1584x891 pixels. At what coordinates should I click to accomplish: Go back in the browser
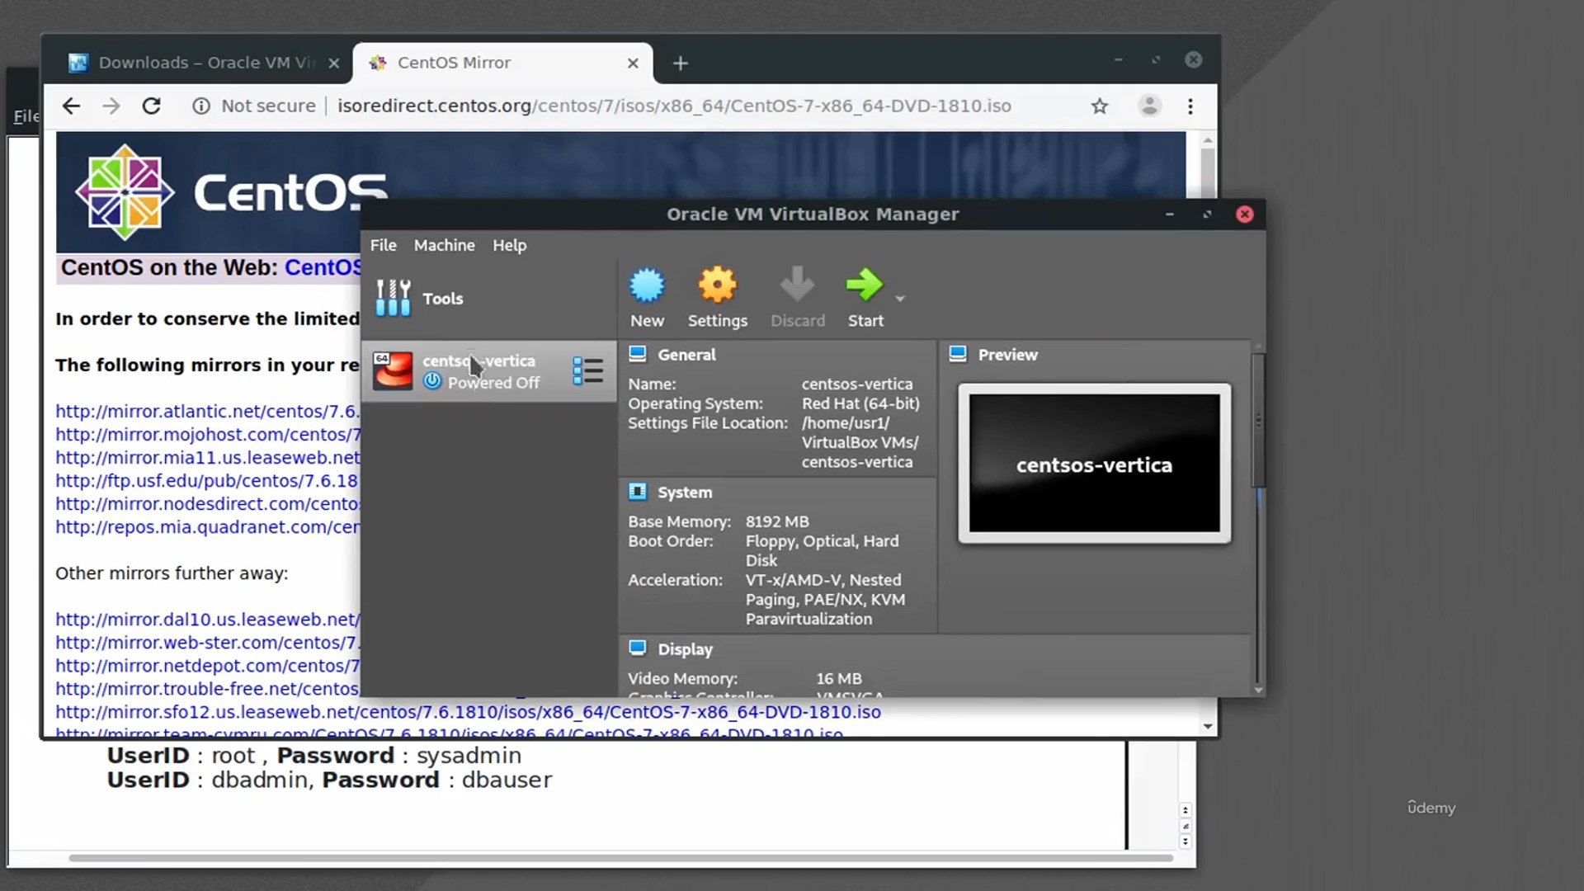coord(72,106)
